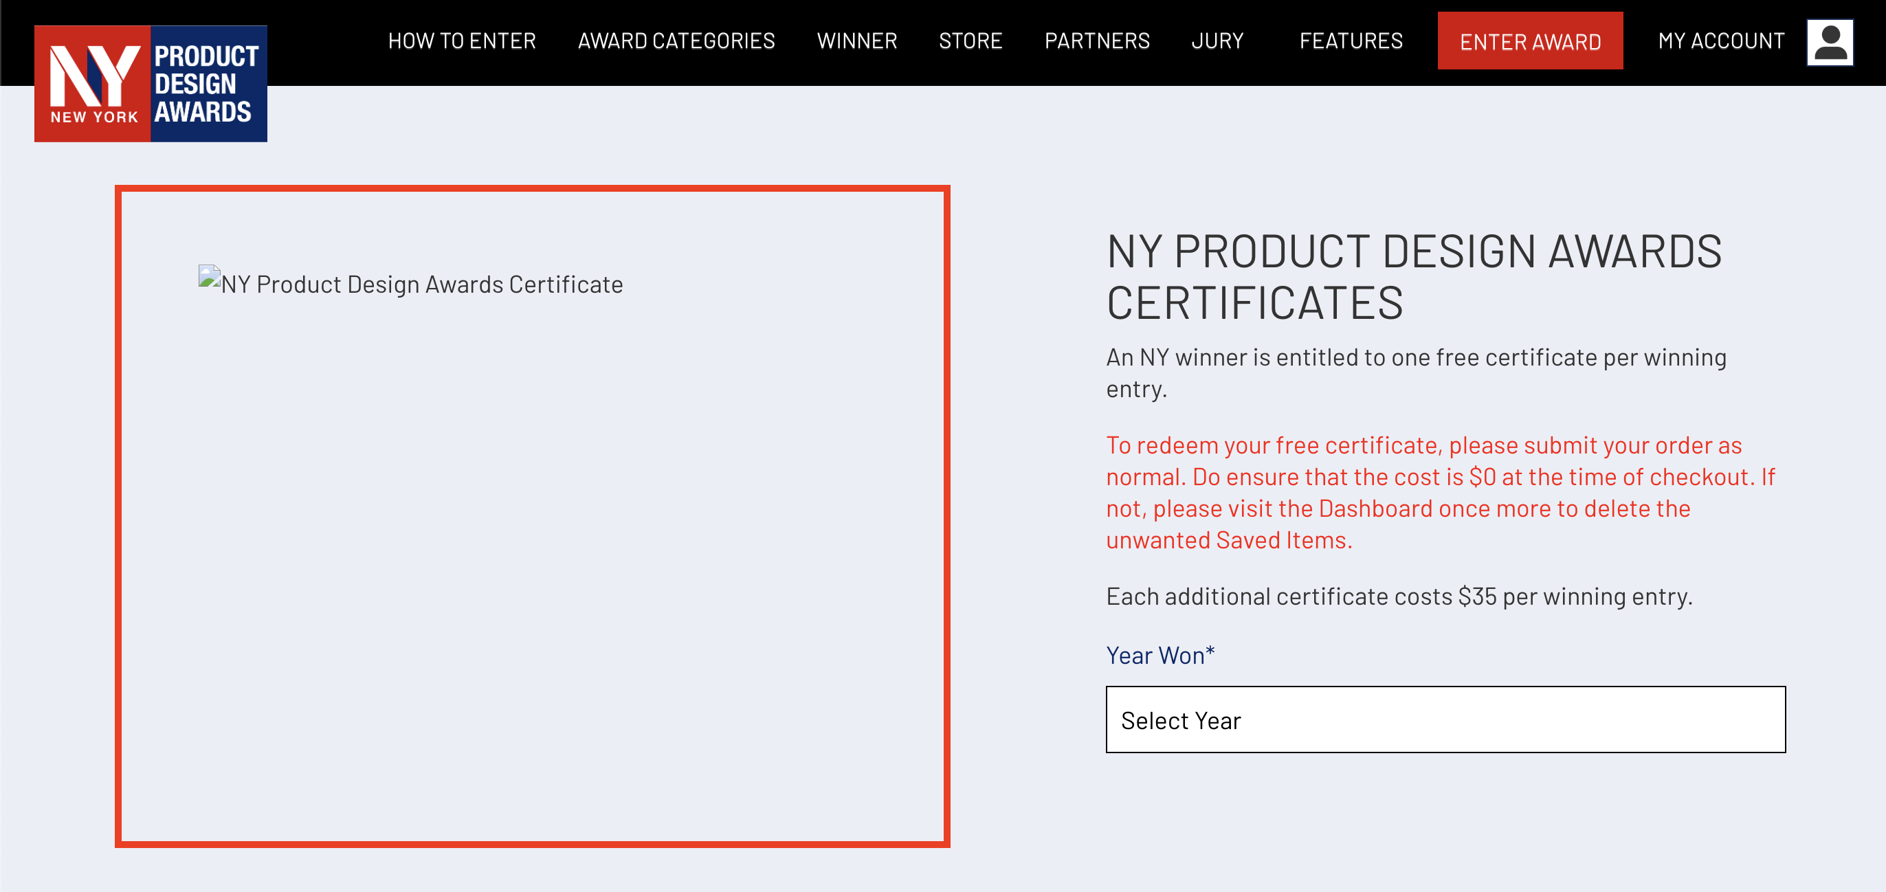Open the Store menu item
The image size is (1886, 892).
click(x=970, y=41)
